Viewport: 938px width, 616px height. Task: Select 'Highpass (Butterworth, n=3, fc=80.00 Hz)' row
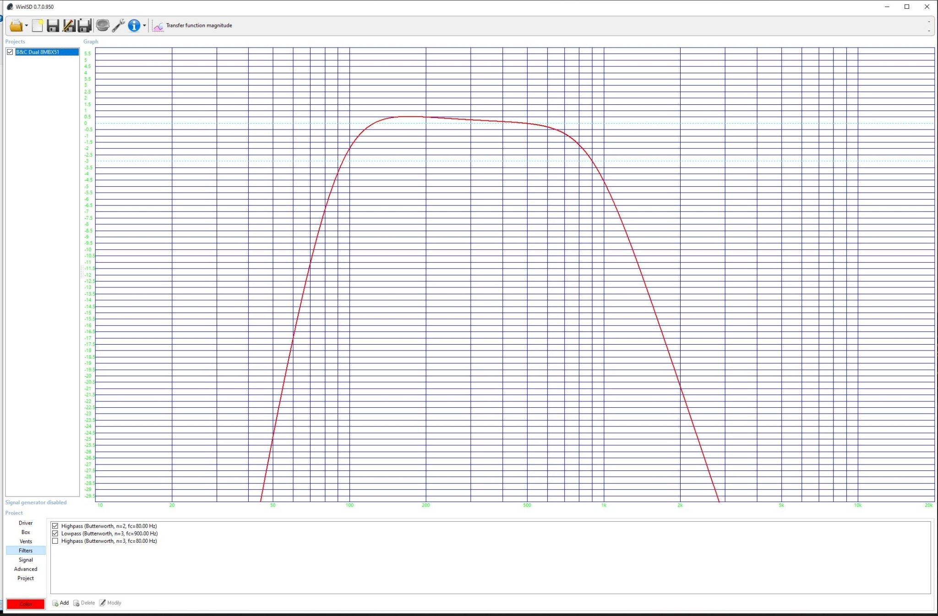pyautogui.click(x=109, y=541)
